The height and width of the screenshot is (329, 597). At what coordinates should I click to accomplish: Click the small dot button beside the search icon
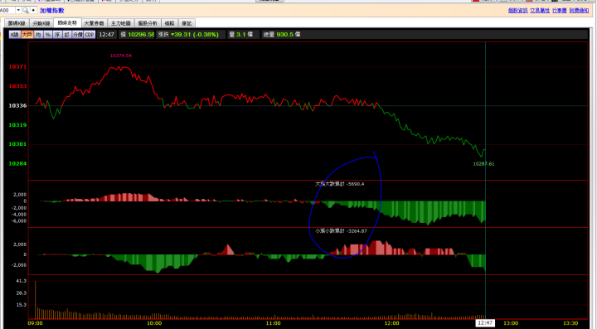[x=33, y=10]
